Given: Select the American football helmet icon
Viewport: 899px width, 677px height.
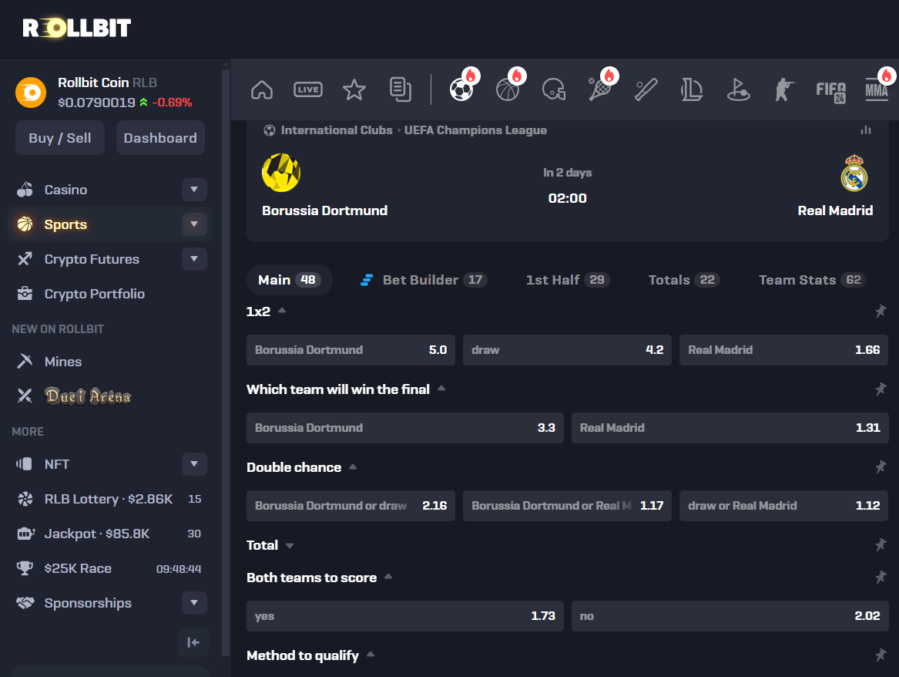Looking at the screenshot, I should coord(554,89).
